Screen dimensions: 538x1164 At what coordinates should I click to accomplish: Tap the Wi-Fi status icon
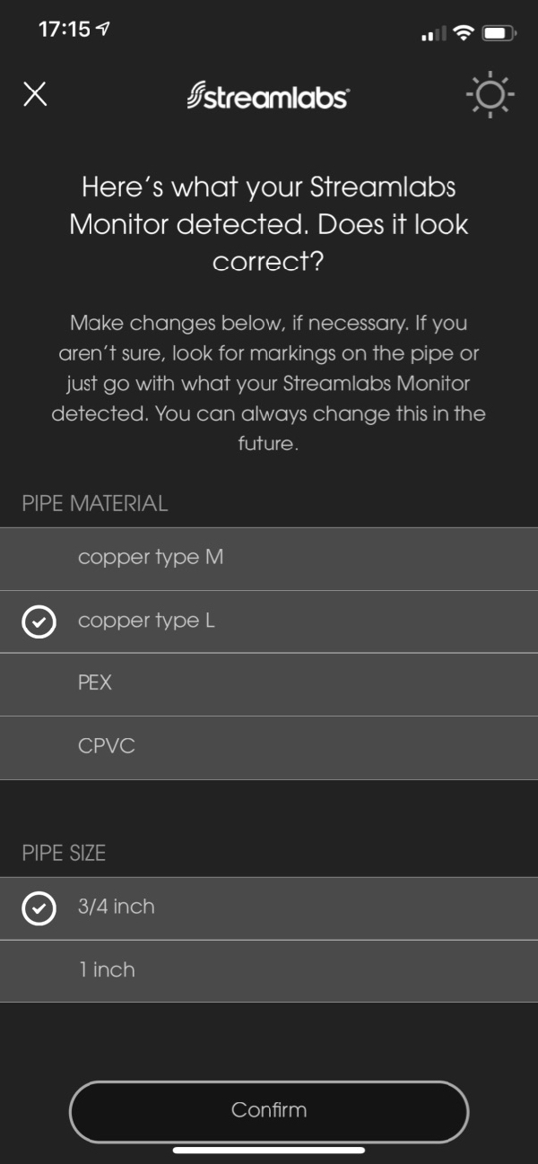463,33
